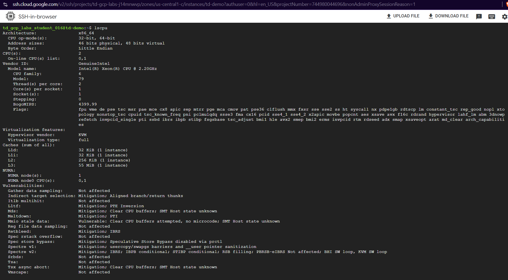Screen dimensions: 508x280
Task: Open the settings gear menu
Action: click(x=505, y=17)
